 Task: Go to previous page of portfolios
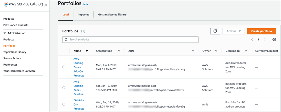(x=252, y=39)
